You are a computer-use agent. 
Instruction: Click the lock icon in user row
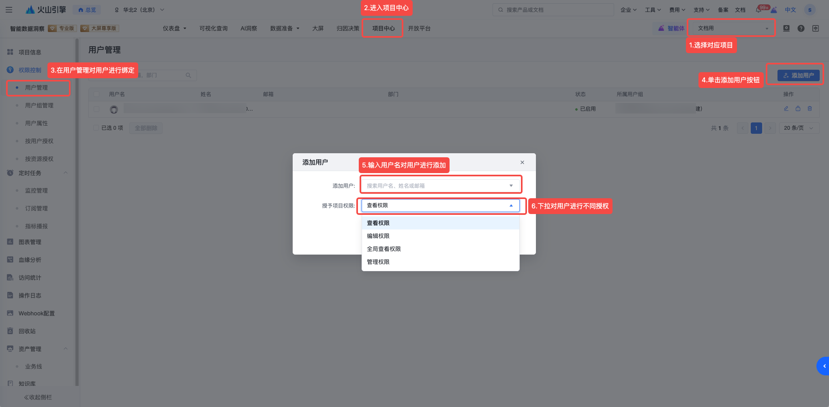(798, 109)
